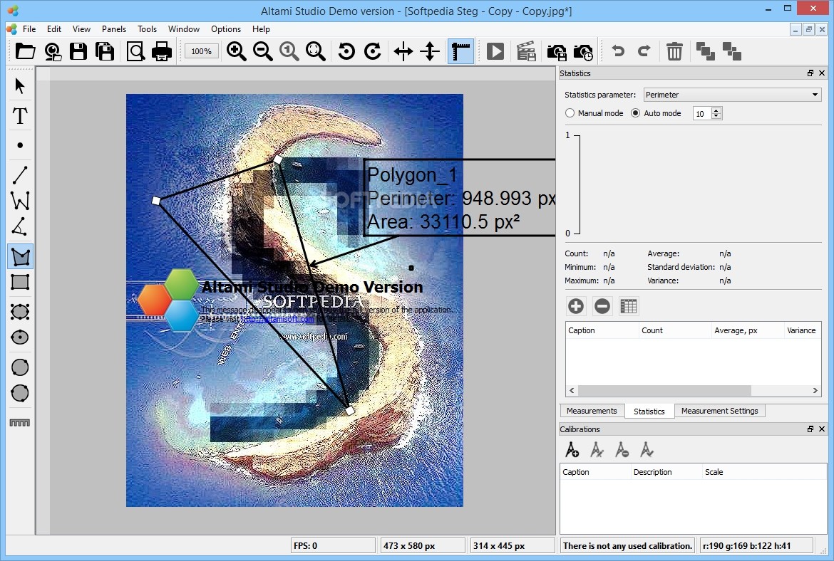
Task: Float the Statistics panel
Action: [x=810, y=73]
